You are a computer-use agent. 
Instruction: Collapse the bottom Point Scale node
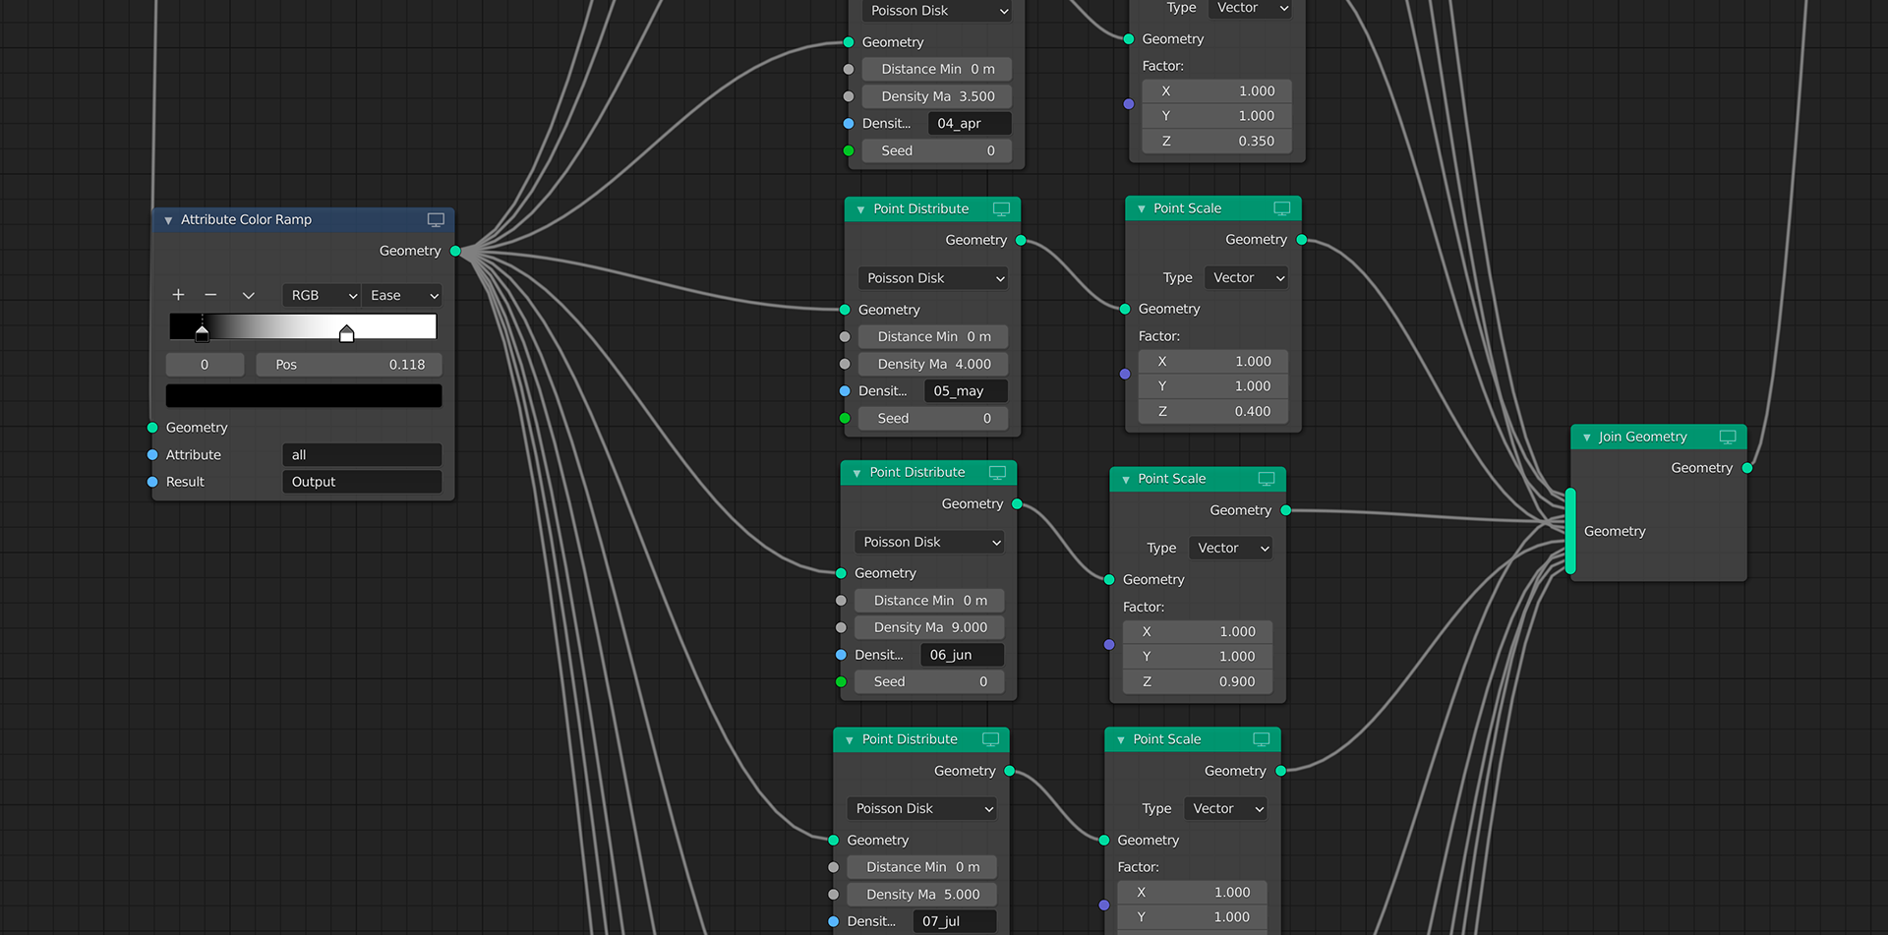click(x=1121, y=740)
